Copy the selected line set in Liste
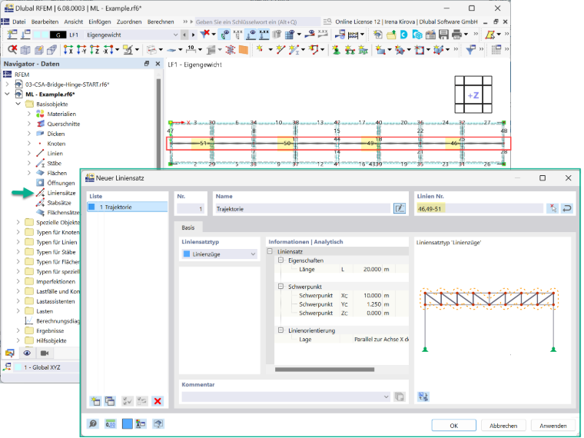The image size is (584, 438). [x=110, y=401]
